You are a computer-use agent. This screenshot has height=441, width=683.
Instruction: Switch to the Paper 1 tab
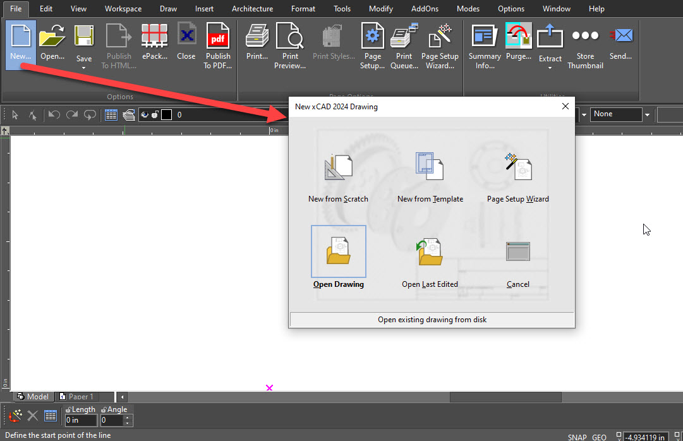pos(76,397)
